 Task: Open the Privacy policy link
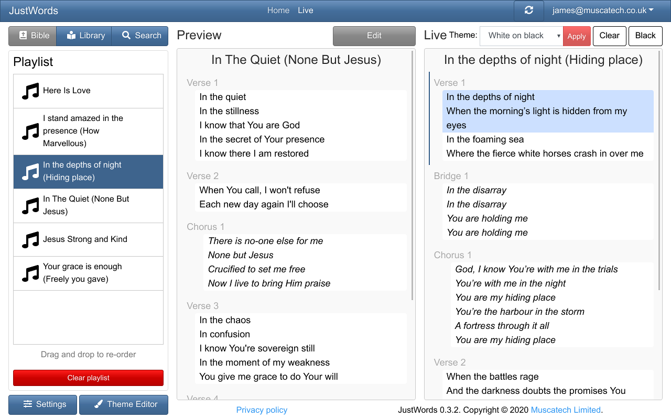point(262,410)
